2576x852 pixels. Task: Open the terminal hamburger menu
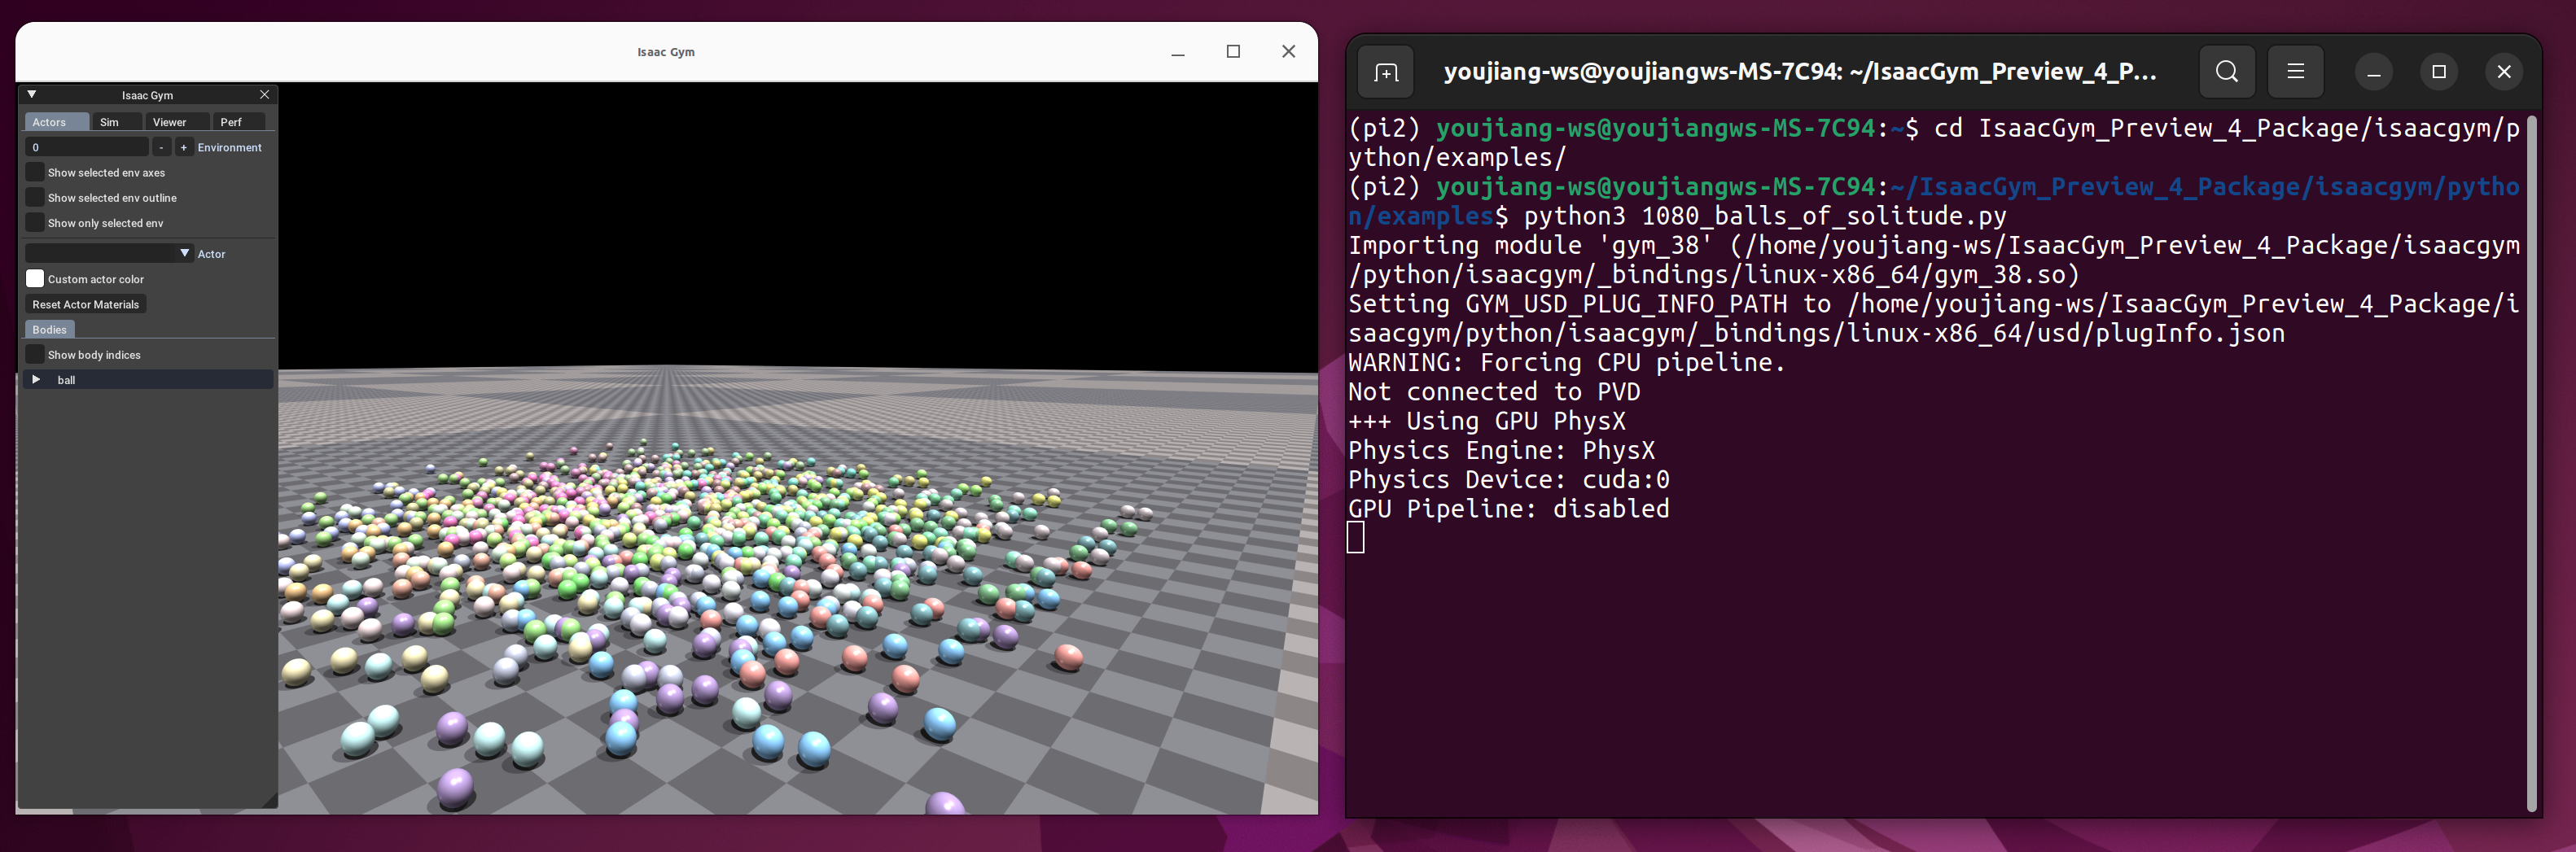coord(2295,72)
